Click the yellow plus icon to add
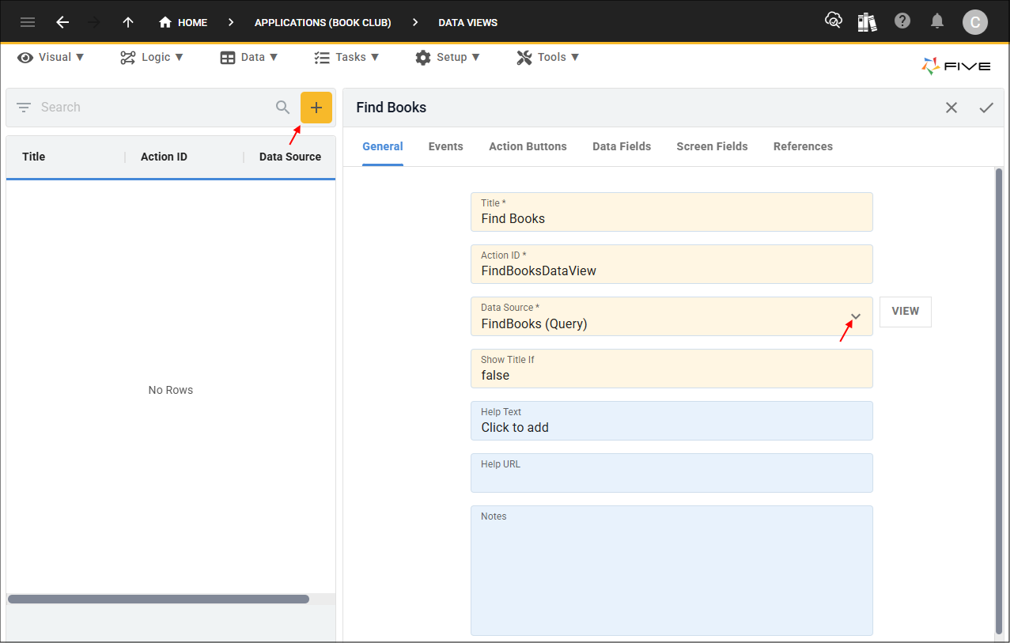Image resolution: width=1010 pixels, height=643 pixels. pos(316,107)
